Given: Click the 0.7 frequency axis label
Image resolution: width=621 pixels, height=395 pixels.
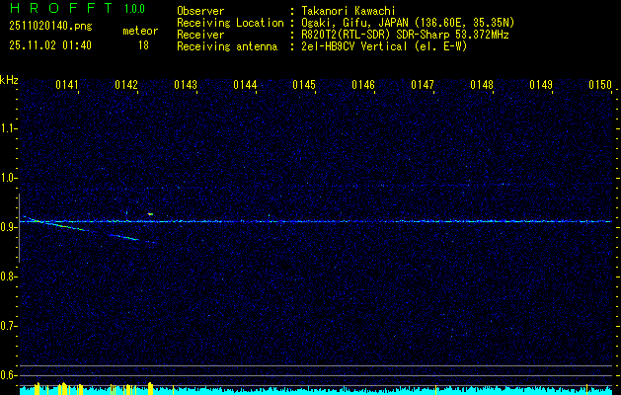Looking at the screenshot, I should (9, 326).
